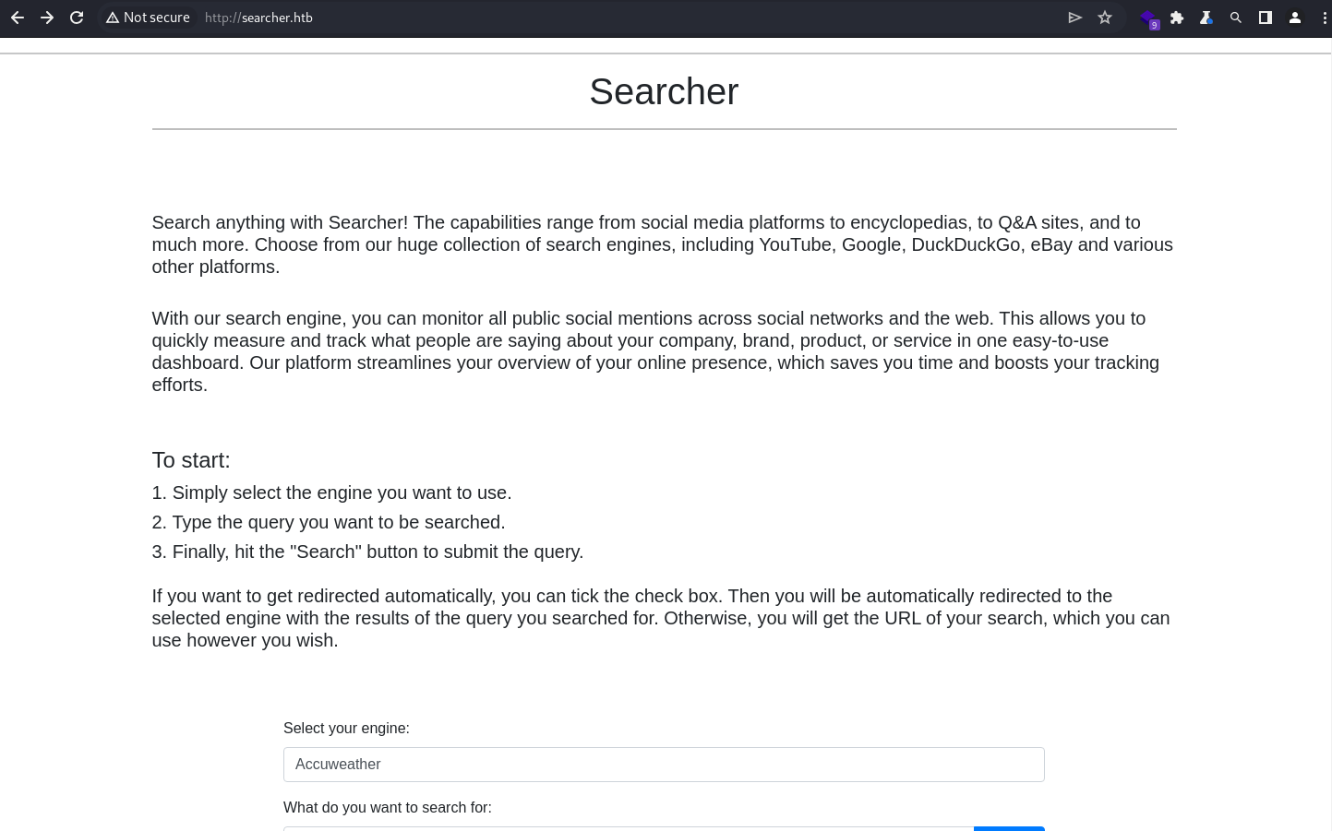Open the browser three-dot menu
1332x831 pixels.
pyautogui.click(x=1325, y=18)
